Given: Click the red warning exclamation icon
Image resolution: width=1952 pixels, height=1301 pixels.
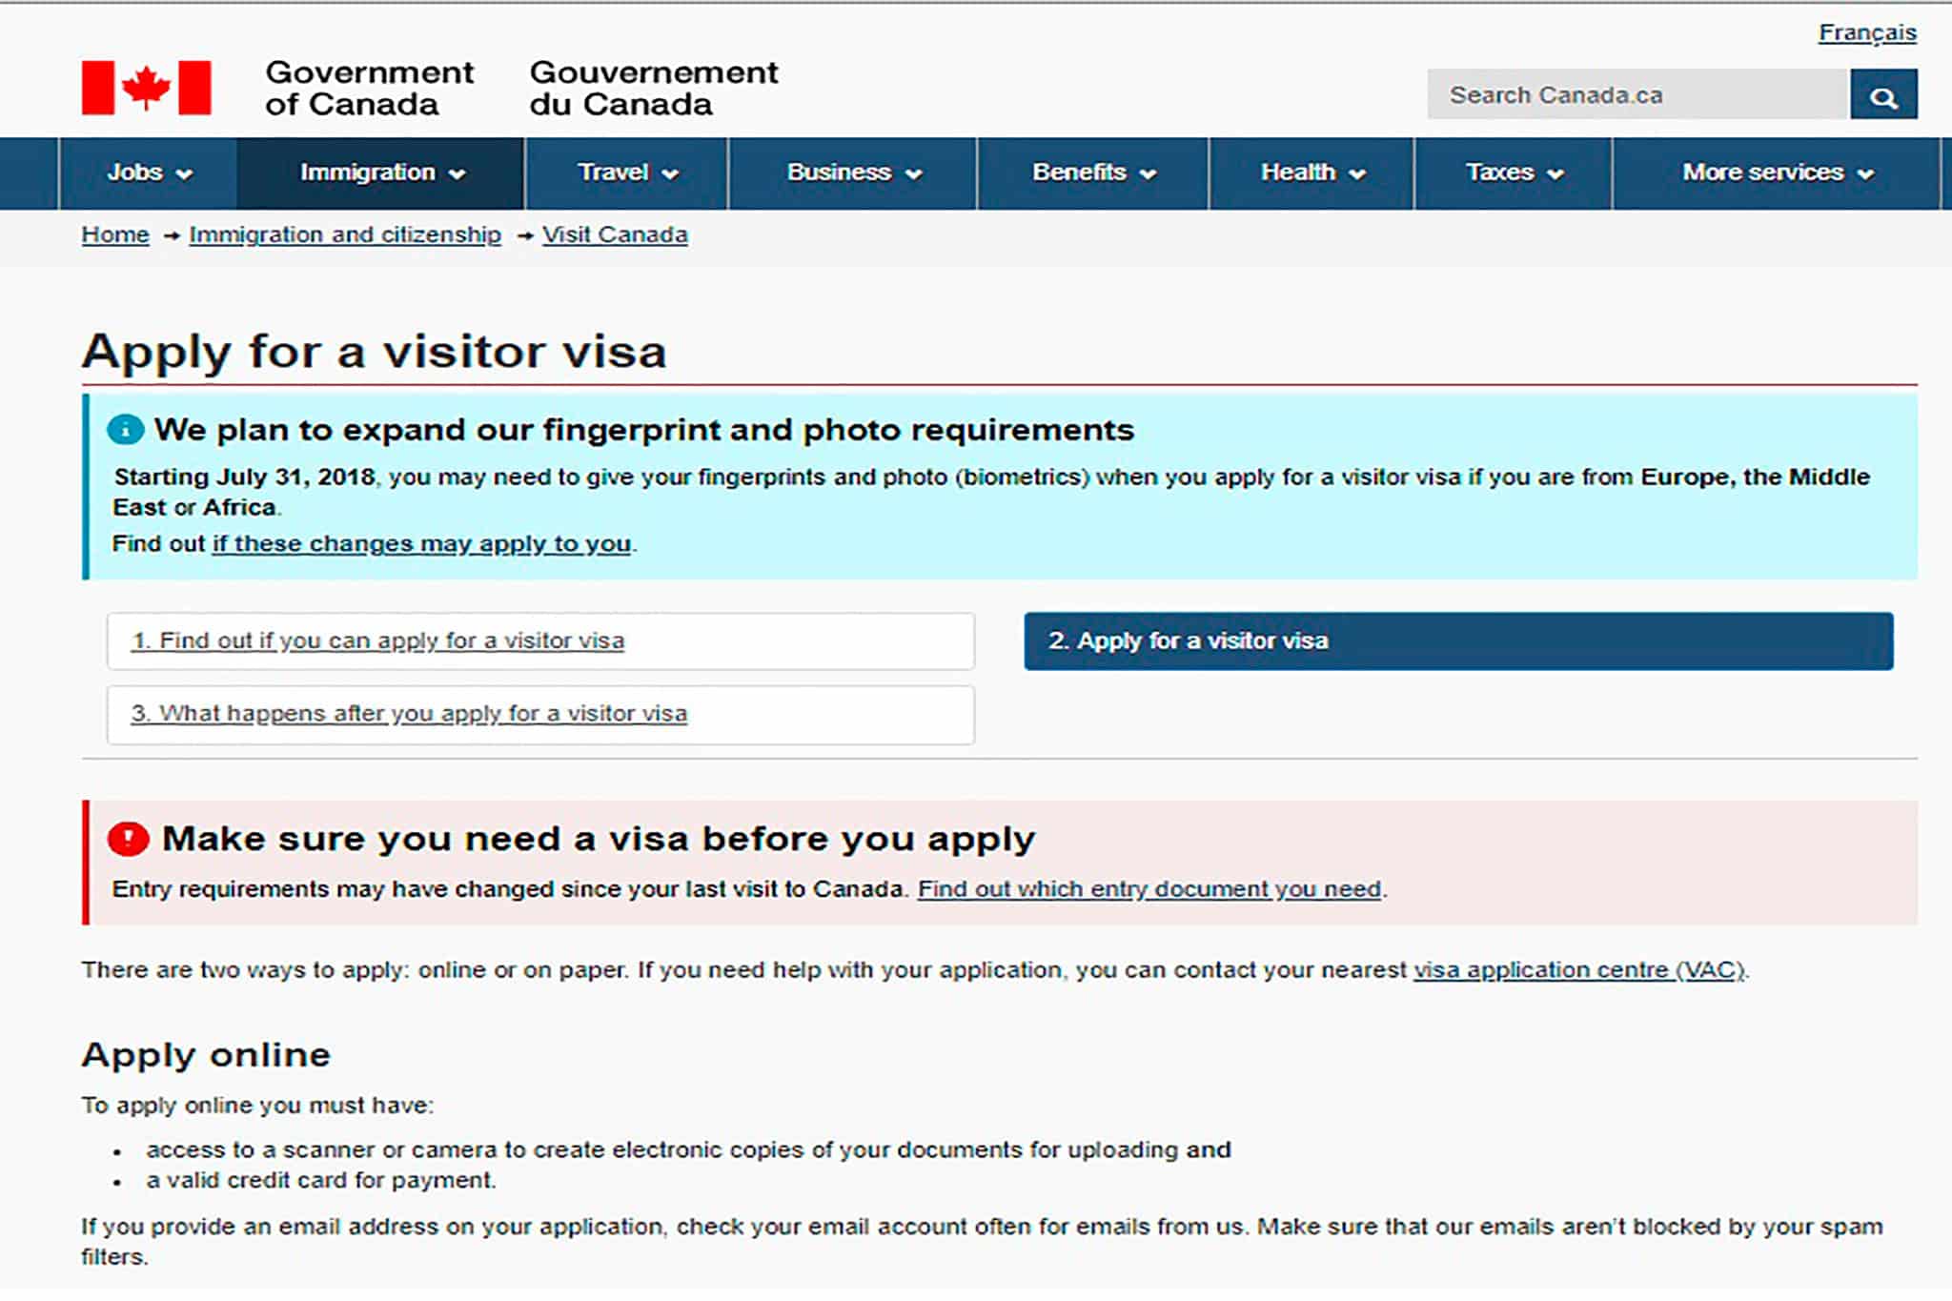Looking at the screenshot, I should (x=129, y=839).
